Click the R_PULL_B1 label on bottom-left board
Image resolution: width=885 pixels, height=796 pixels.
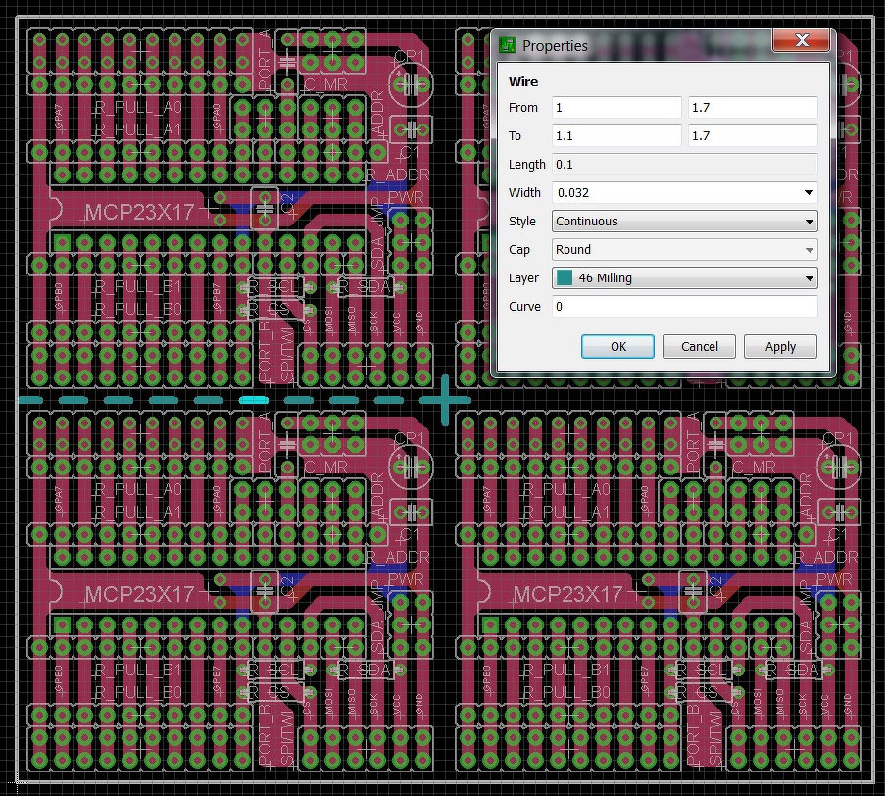[x=138, y=670]
